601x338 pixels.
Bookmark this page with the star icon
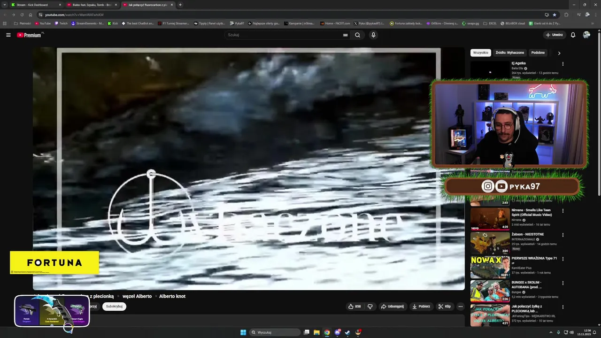[555, 15]
